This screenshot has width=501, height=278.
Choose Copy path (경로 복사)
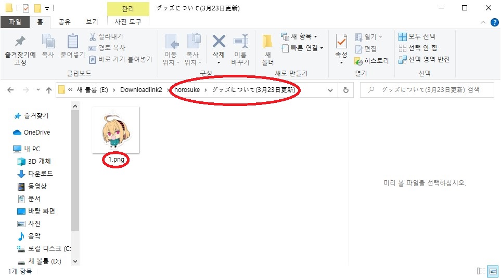click(107, 48)
